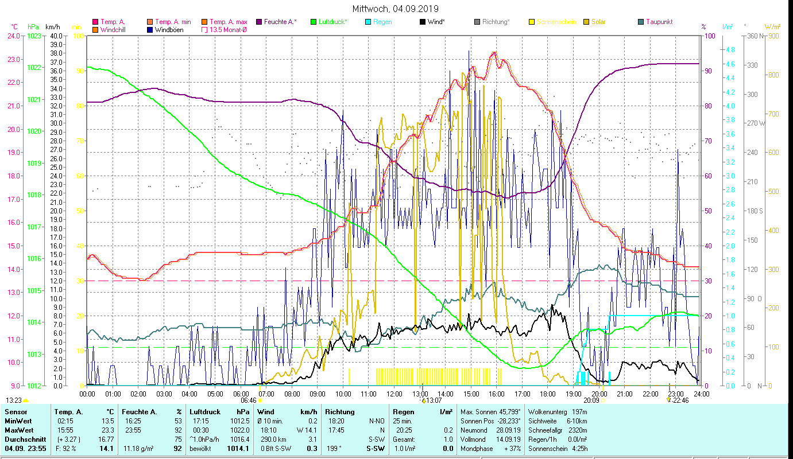Click the 12:00 label on time axis
This screenshot has height=459, width=793.
(x=394, y=394)
